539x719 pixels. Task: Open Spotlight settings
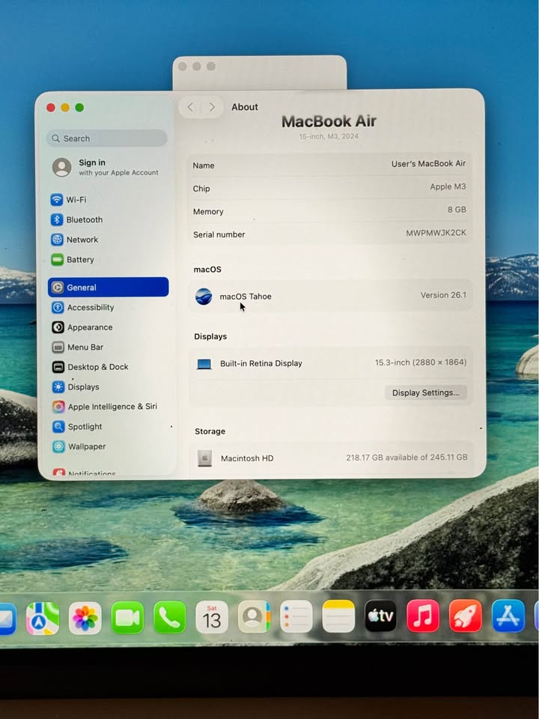coord(85,427)
